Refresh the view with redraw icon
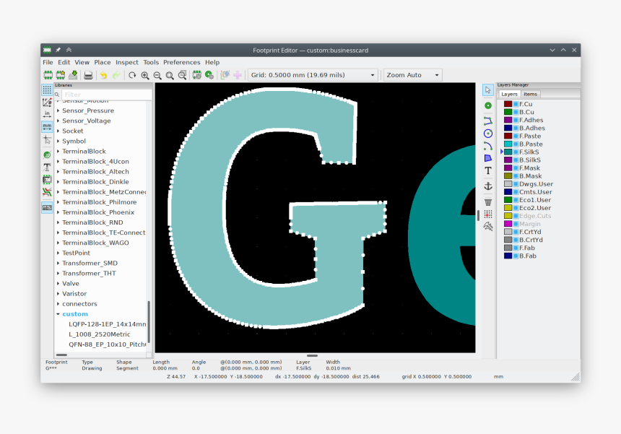The image size is (621, 434). tap(132, 75)
